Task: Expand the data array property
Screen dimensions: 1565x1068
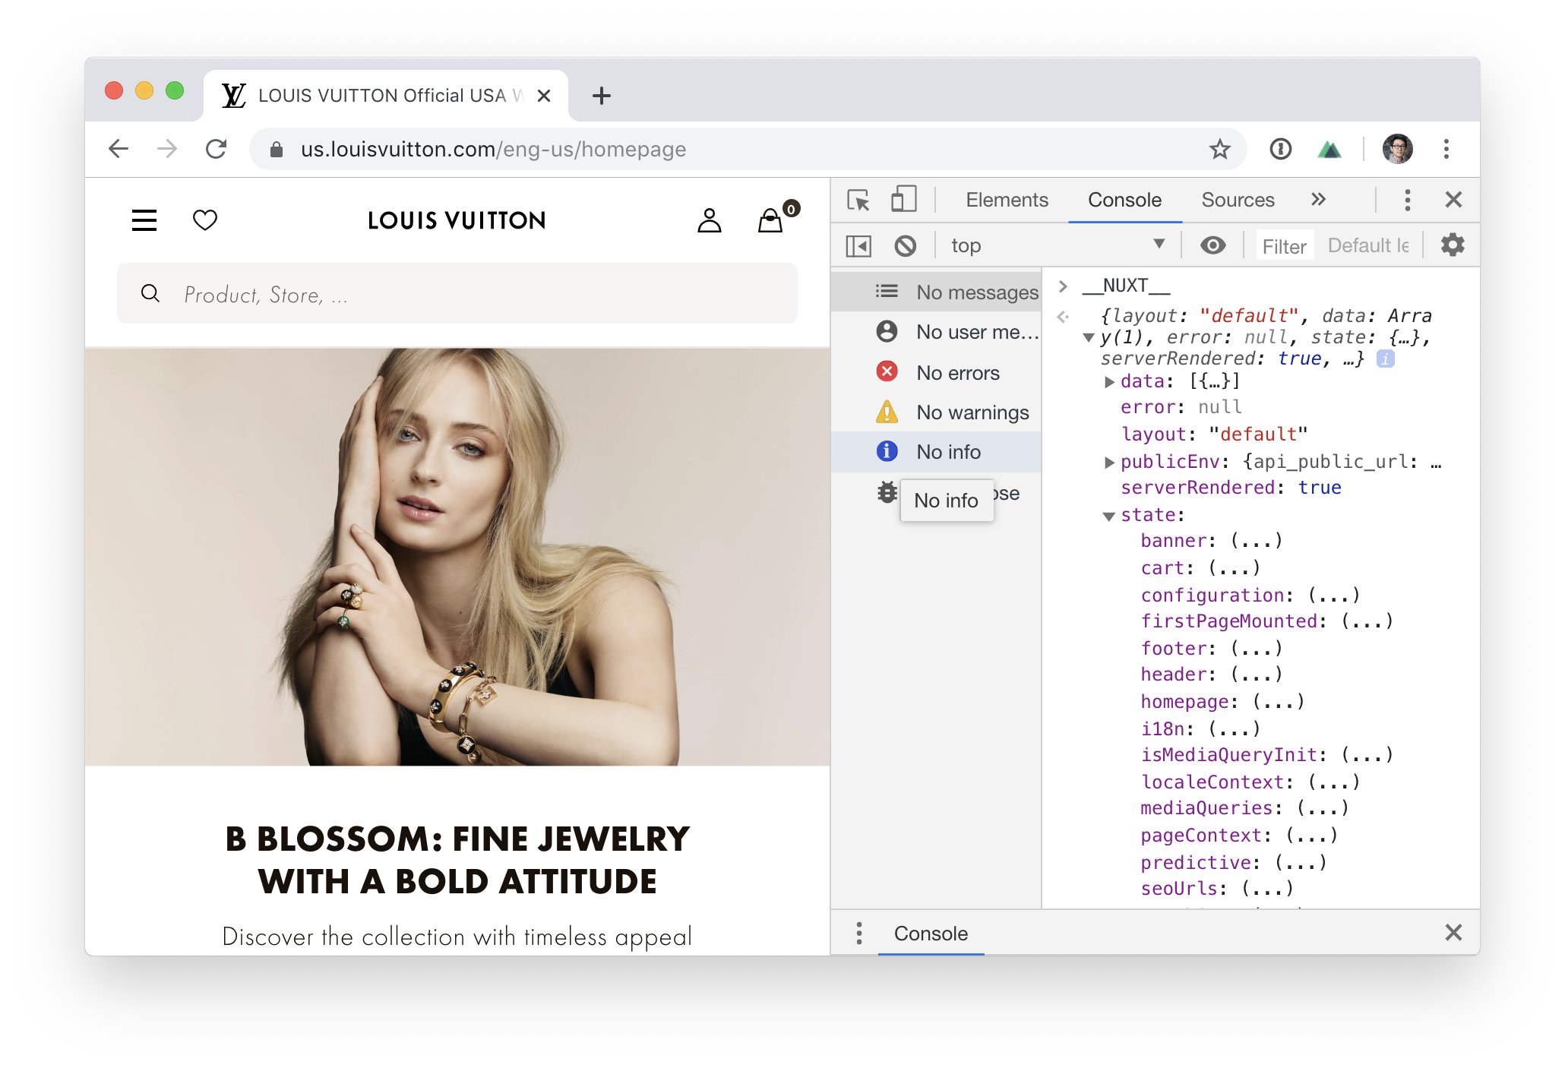Action: click(x=1109, y=381)
